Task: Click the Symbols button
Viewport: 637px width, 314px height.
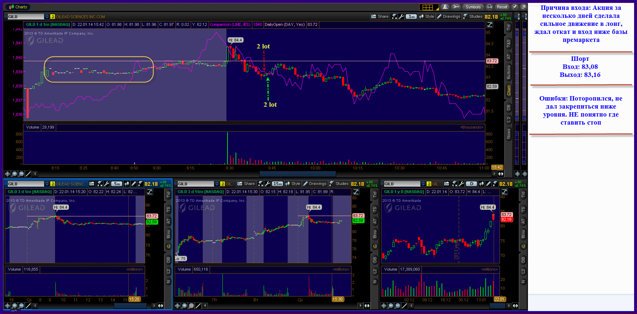Action: [x=473, y=7]
